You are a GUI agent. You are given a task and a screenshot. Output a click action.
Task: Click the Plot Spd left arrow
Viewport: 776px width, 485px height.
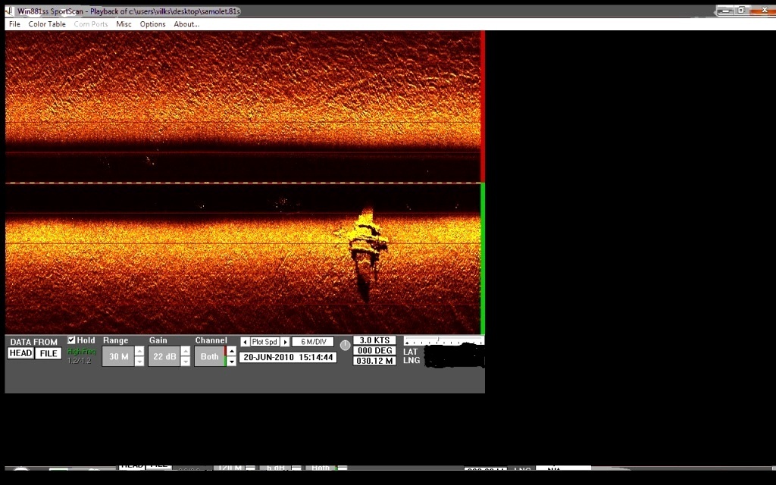pos(245,343)
